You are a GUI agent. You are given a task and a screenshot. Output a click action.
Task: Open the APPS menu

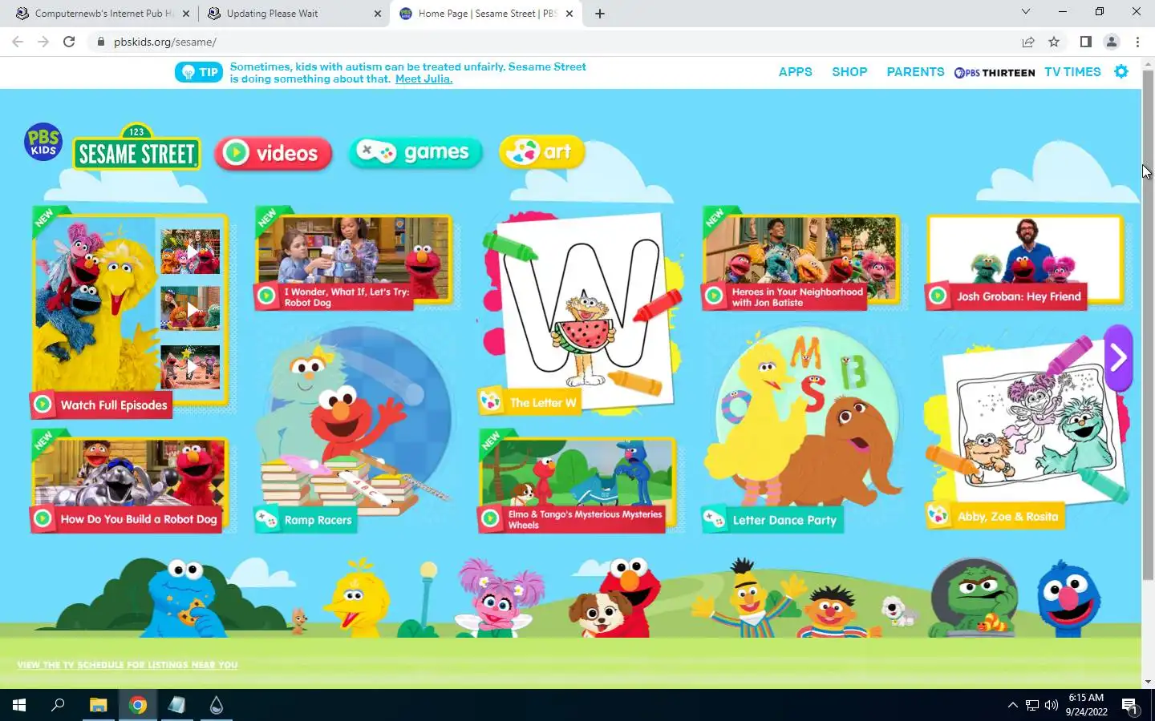click(x=795, y=72)
